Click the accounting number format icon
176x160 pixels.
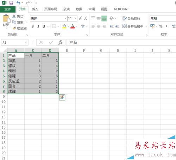[x=152, y=26]
